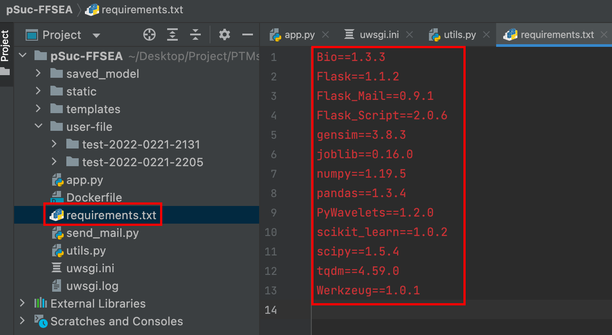Select send_mail.py in the project tree
The height and width of the screenshot is (335, 612).
[103, 233]
